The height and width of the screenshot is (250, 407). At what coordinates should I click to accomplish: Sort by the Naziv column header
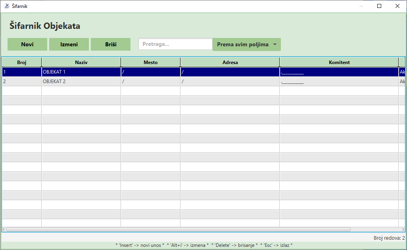[81, 62]
